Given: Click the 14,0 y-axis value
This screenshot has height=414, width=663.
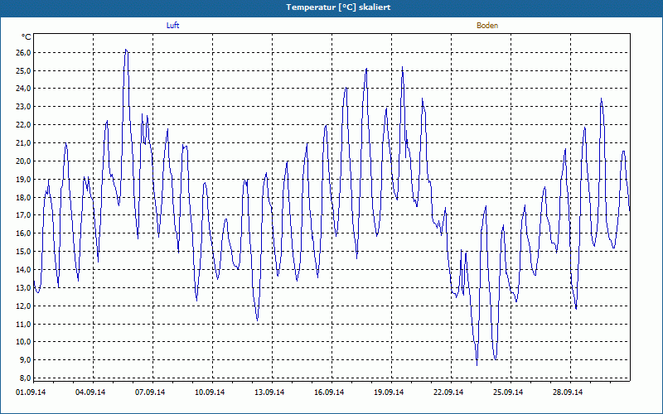Looking at the screenshot, I should pos(24,270).
